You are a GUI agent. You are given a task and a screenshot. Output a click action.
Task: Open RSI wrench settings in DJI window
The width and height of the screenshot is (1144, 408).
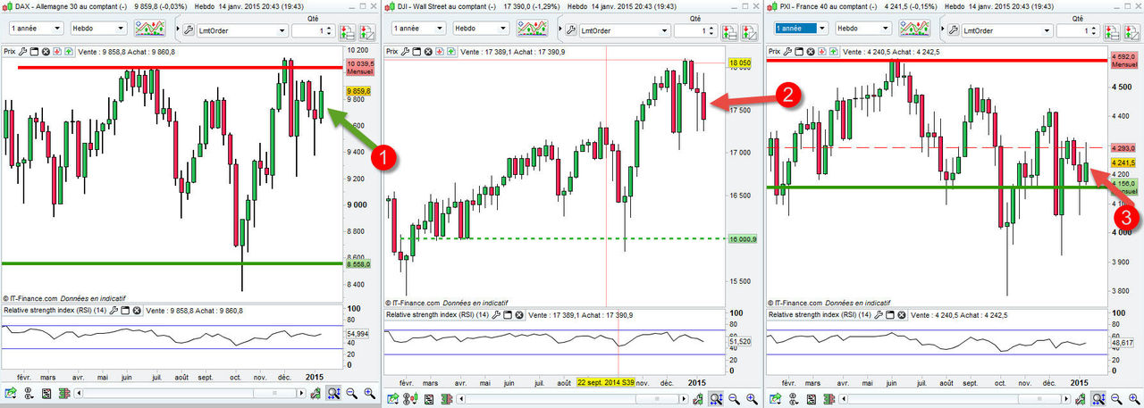496,315
